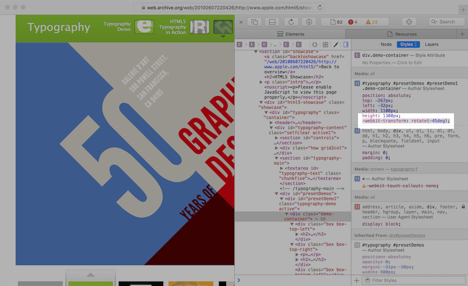Collapse the div id="presetDemo1" node
The width and height of the screenshot is (468, 286).
point(281,199)
